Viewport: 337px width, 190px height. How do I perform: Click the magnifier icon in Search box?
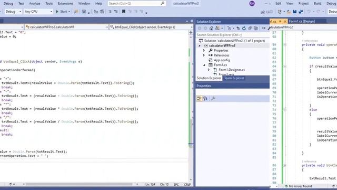163,3
